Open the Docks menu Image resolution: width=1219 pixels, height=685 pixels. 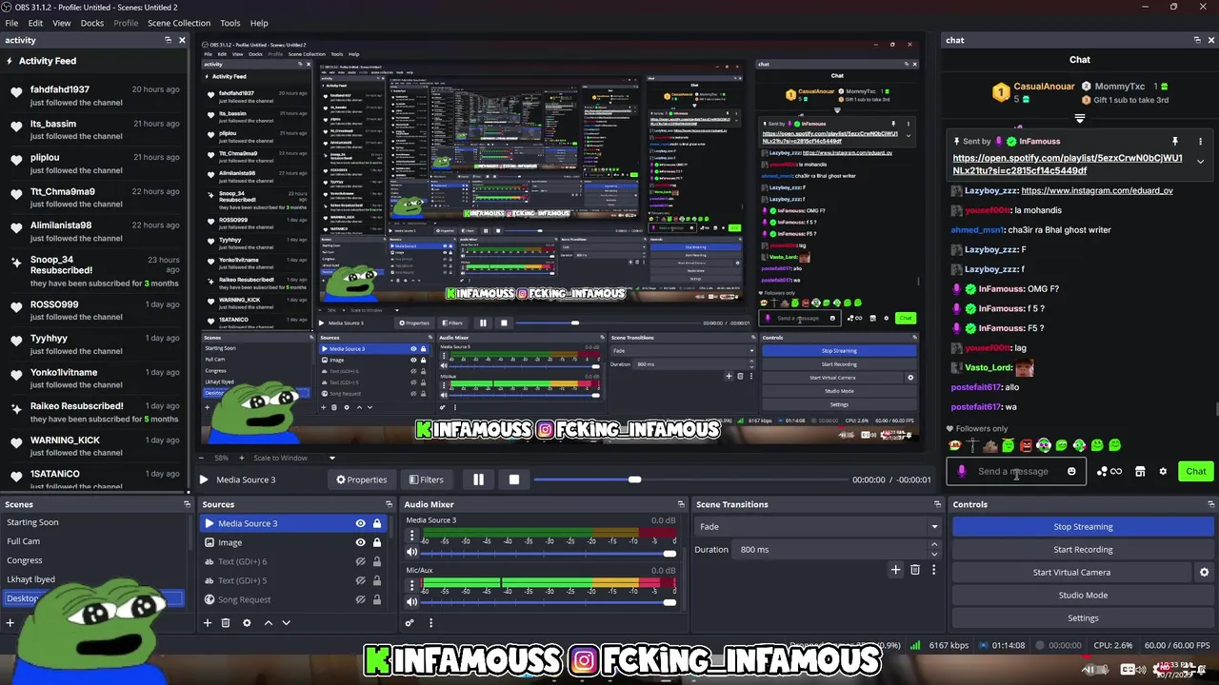coord(92,23)
